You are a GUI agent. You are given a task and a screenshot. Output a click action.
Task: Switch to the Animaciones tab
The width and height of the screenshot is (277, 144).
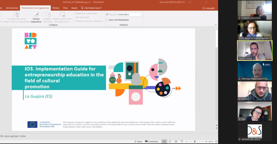tap(12, 8)
